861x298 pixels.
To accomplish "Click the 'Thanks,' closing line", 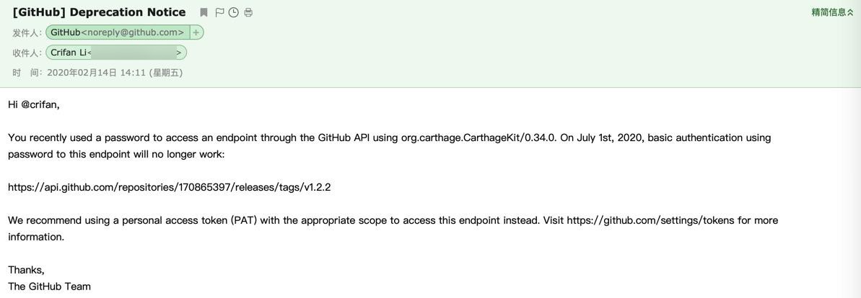I will (27, 270).
